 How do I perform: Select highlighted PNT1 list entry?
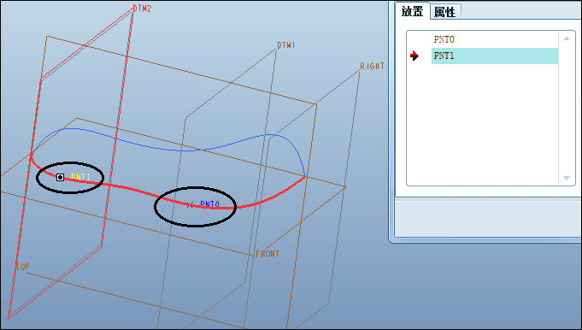495,56
